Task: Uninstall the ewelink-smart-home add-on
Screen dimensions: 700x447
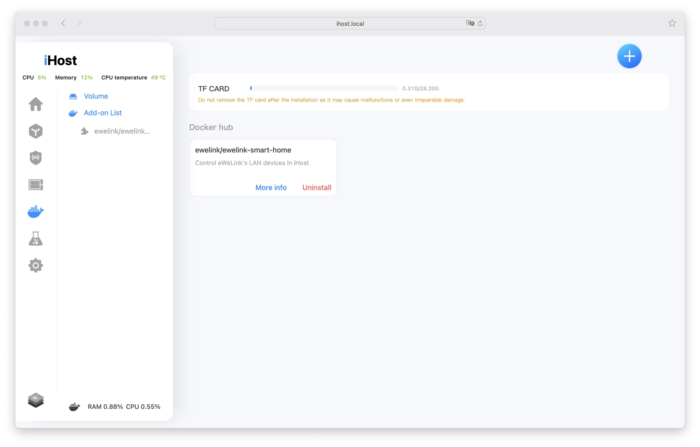Action: 317,188
